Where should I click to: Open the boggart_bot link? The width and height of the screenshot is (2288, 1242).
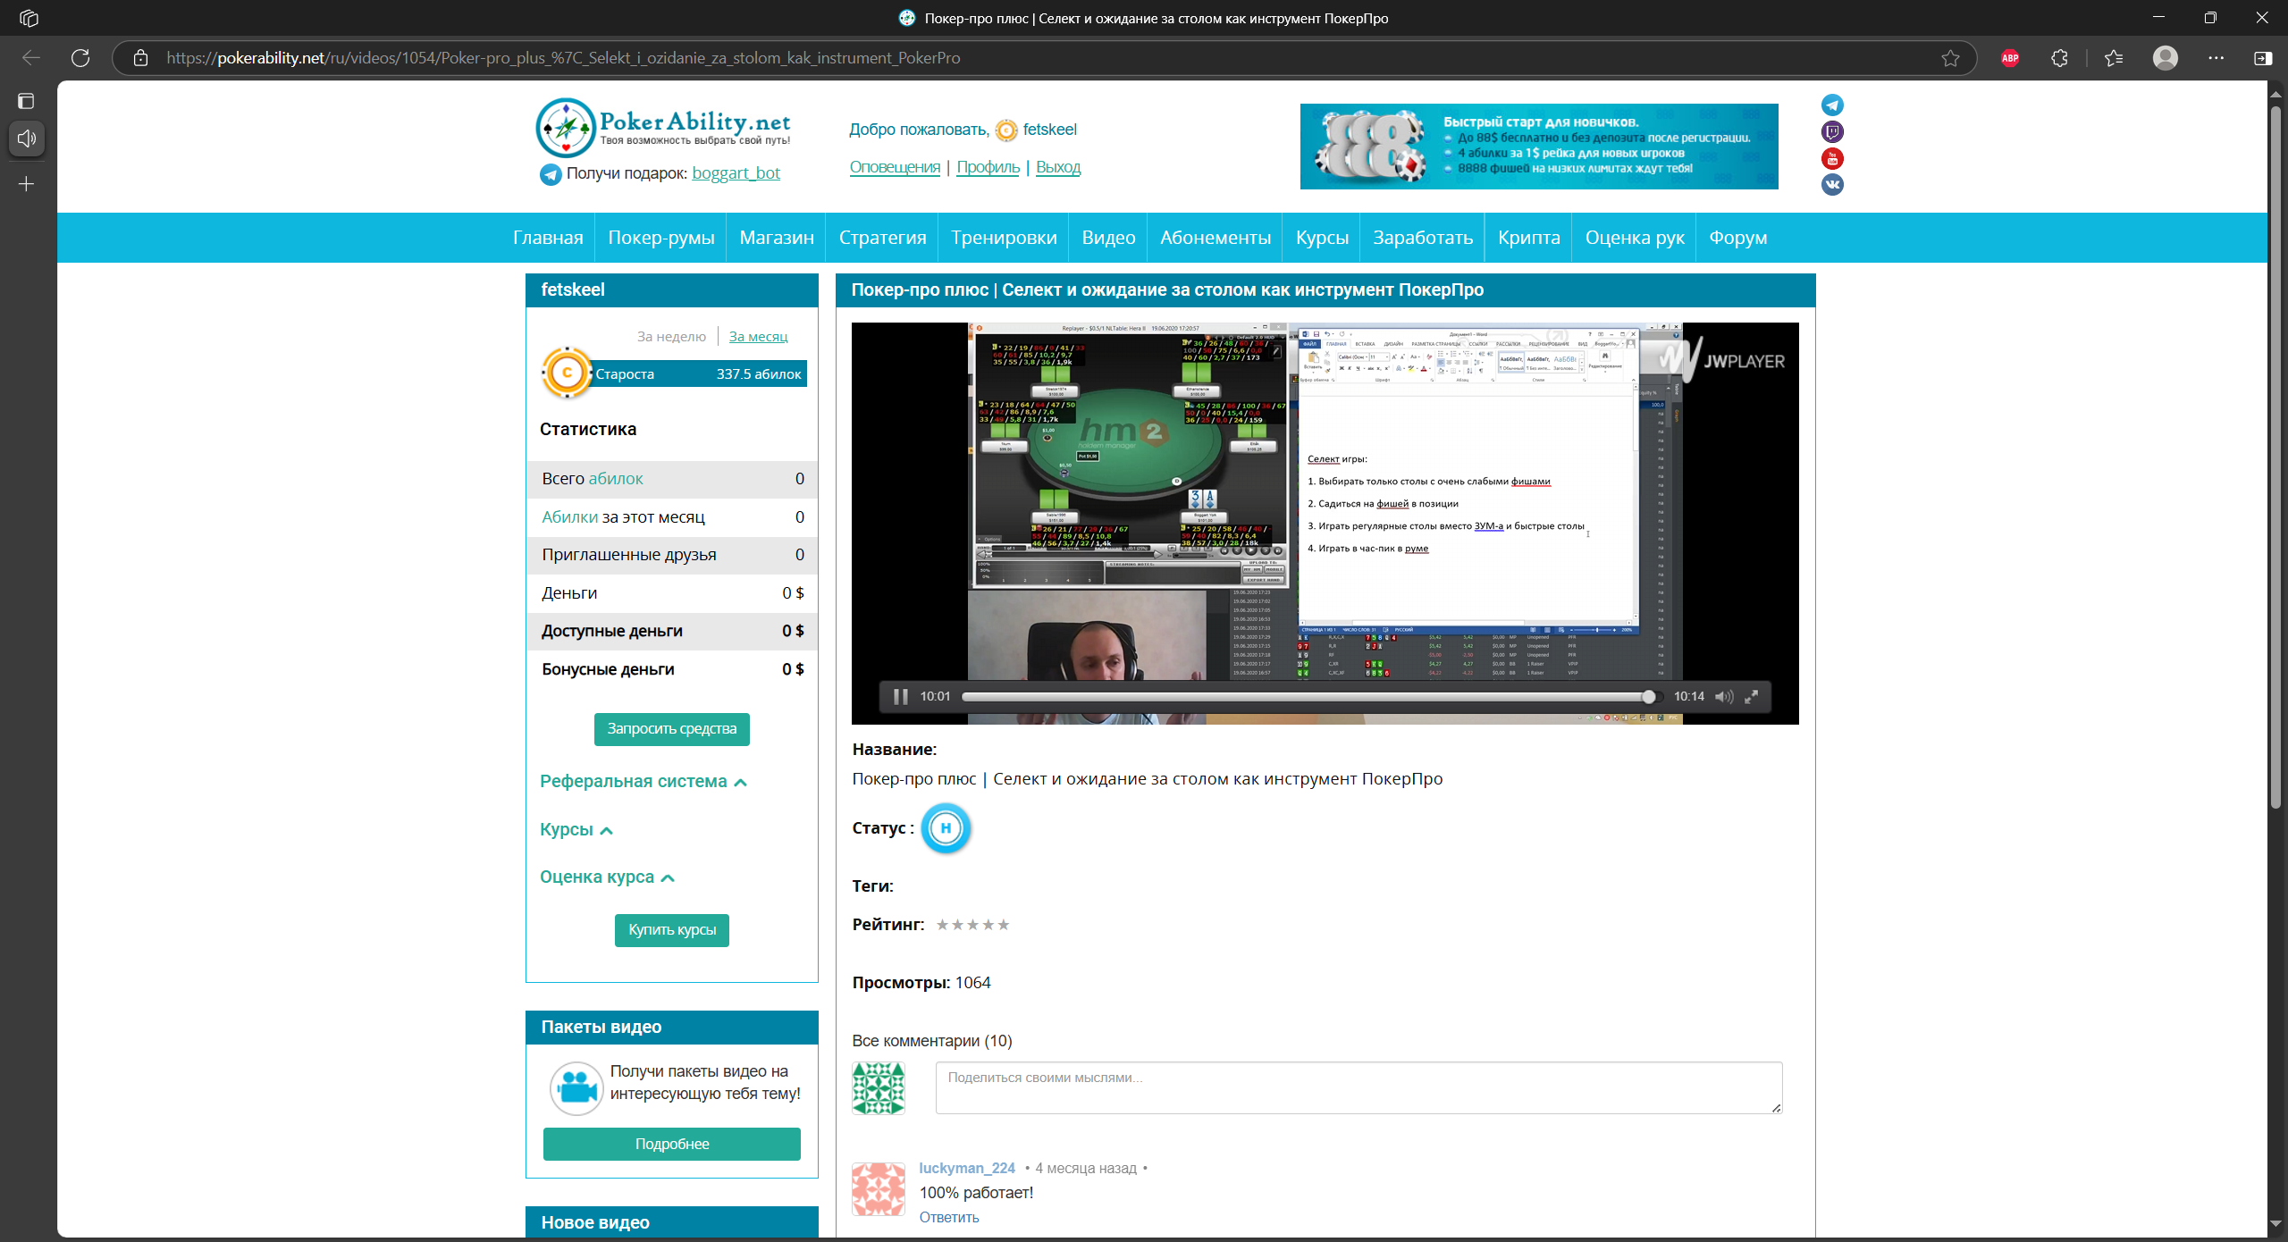[736, 173]
